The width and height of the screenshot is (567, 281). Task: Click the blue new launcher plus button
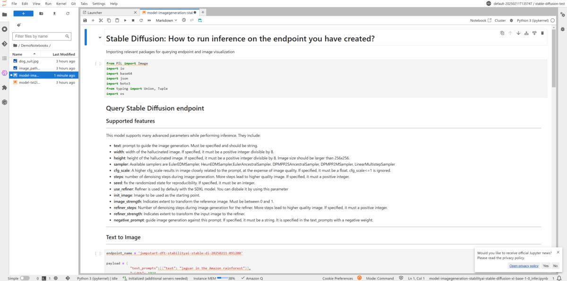(x=23, y=13)
